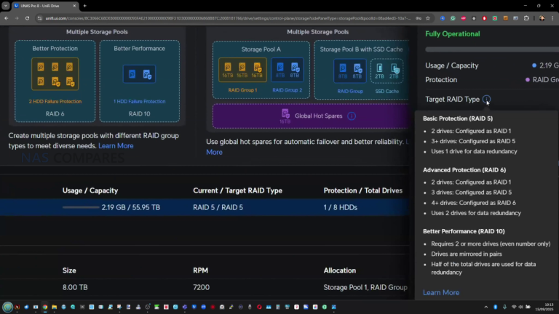Open a new browser tab

click(x=84, y=5)
